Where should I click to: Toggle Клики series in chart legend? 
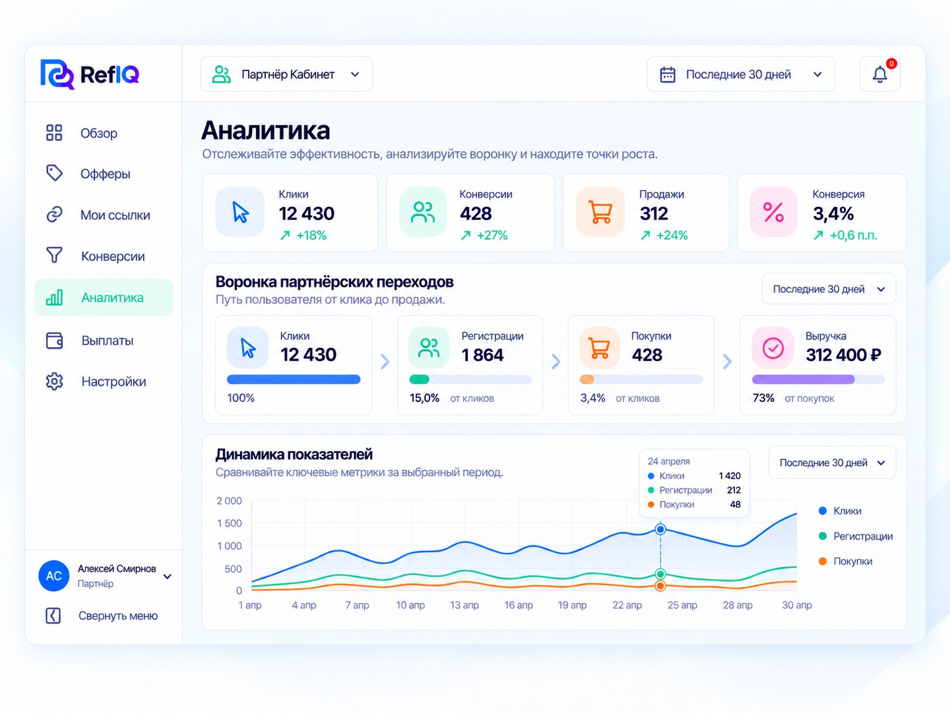(x=840, y=511)
